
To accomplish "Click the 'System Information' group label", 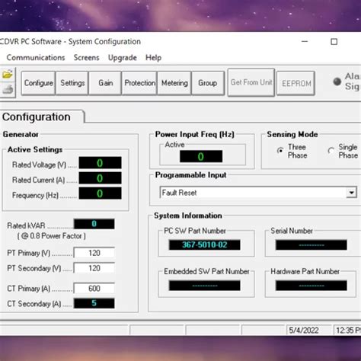I will (188, 216).
